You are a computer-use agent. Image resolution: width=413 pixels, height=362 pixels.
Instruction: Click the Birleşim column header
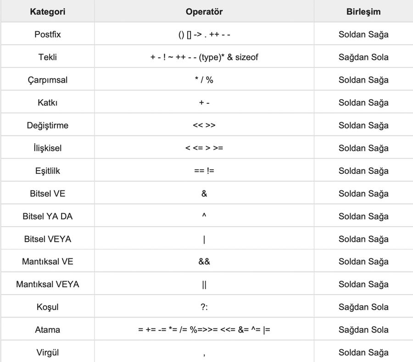coord(363,11)
